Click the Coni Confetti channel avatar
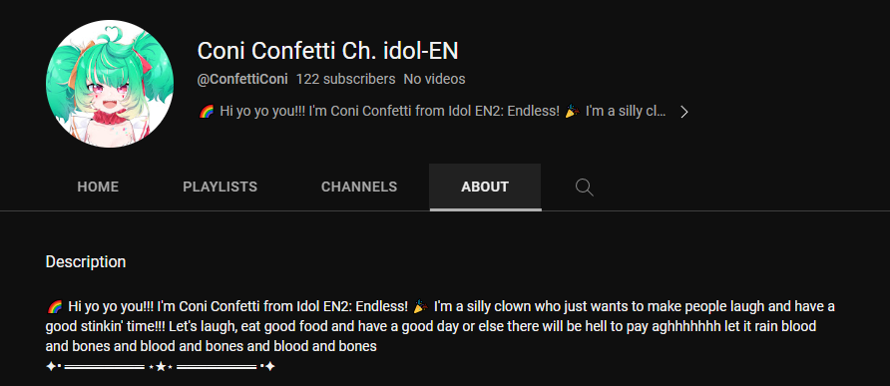This screenshot has width=890, height=386. click(x=110, y=84)
